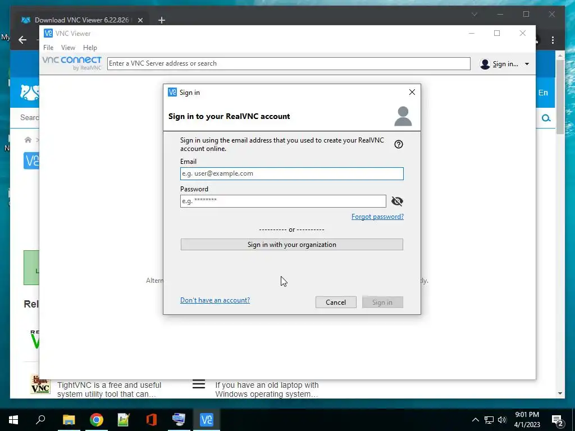Click scroll down arrow of browser page
The image size is (575, 431).
(560, 393)
